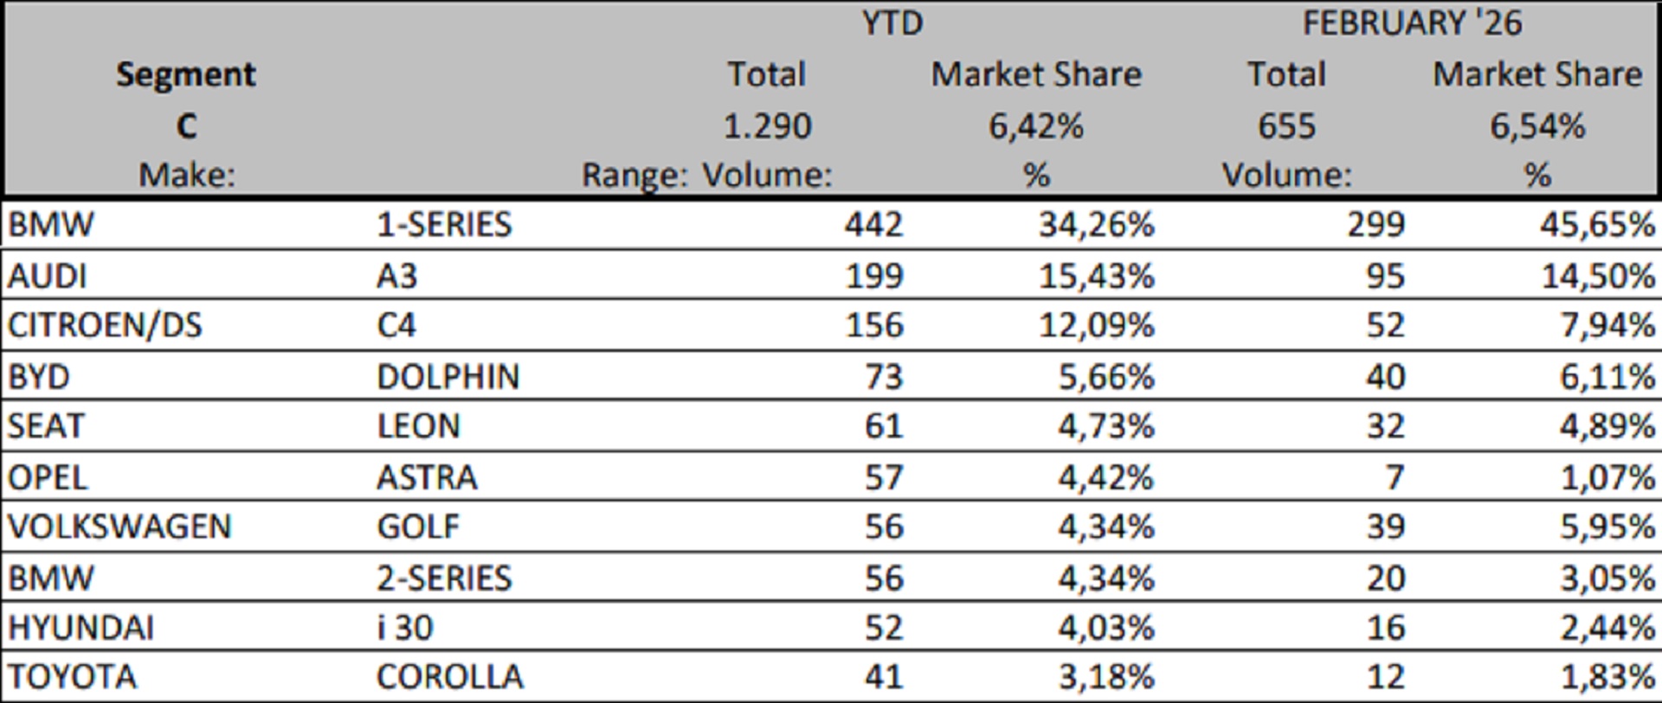Select the YTD total value 1.290
The width and height of the screenshot is (1662, 703).
[767, 126]
